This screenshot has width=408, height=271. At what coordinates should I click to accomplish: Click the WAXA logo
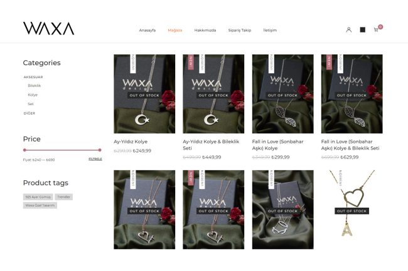coord(49,28)
